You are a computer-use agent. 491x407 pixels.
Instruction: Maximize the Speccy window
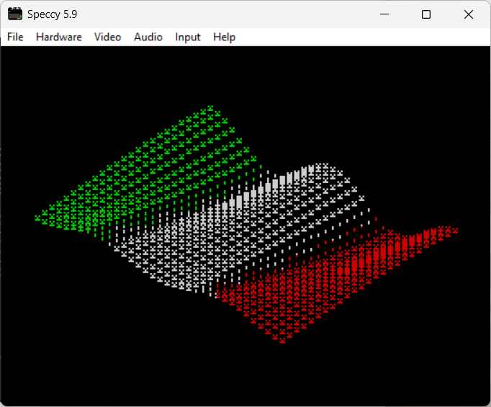click(426, 14)
